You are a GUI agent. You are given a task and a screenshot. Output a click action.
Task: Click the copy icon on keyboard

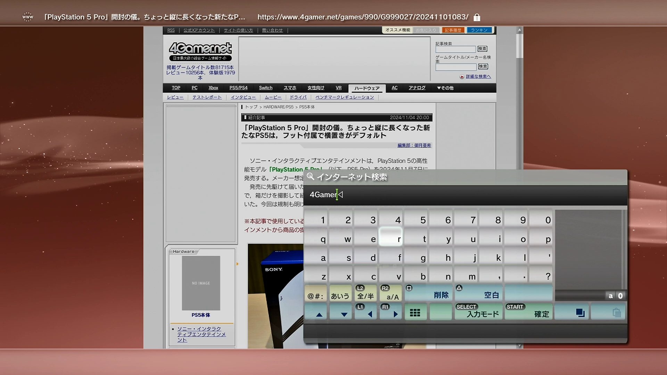point(571,311)
